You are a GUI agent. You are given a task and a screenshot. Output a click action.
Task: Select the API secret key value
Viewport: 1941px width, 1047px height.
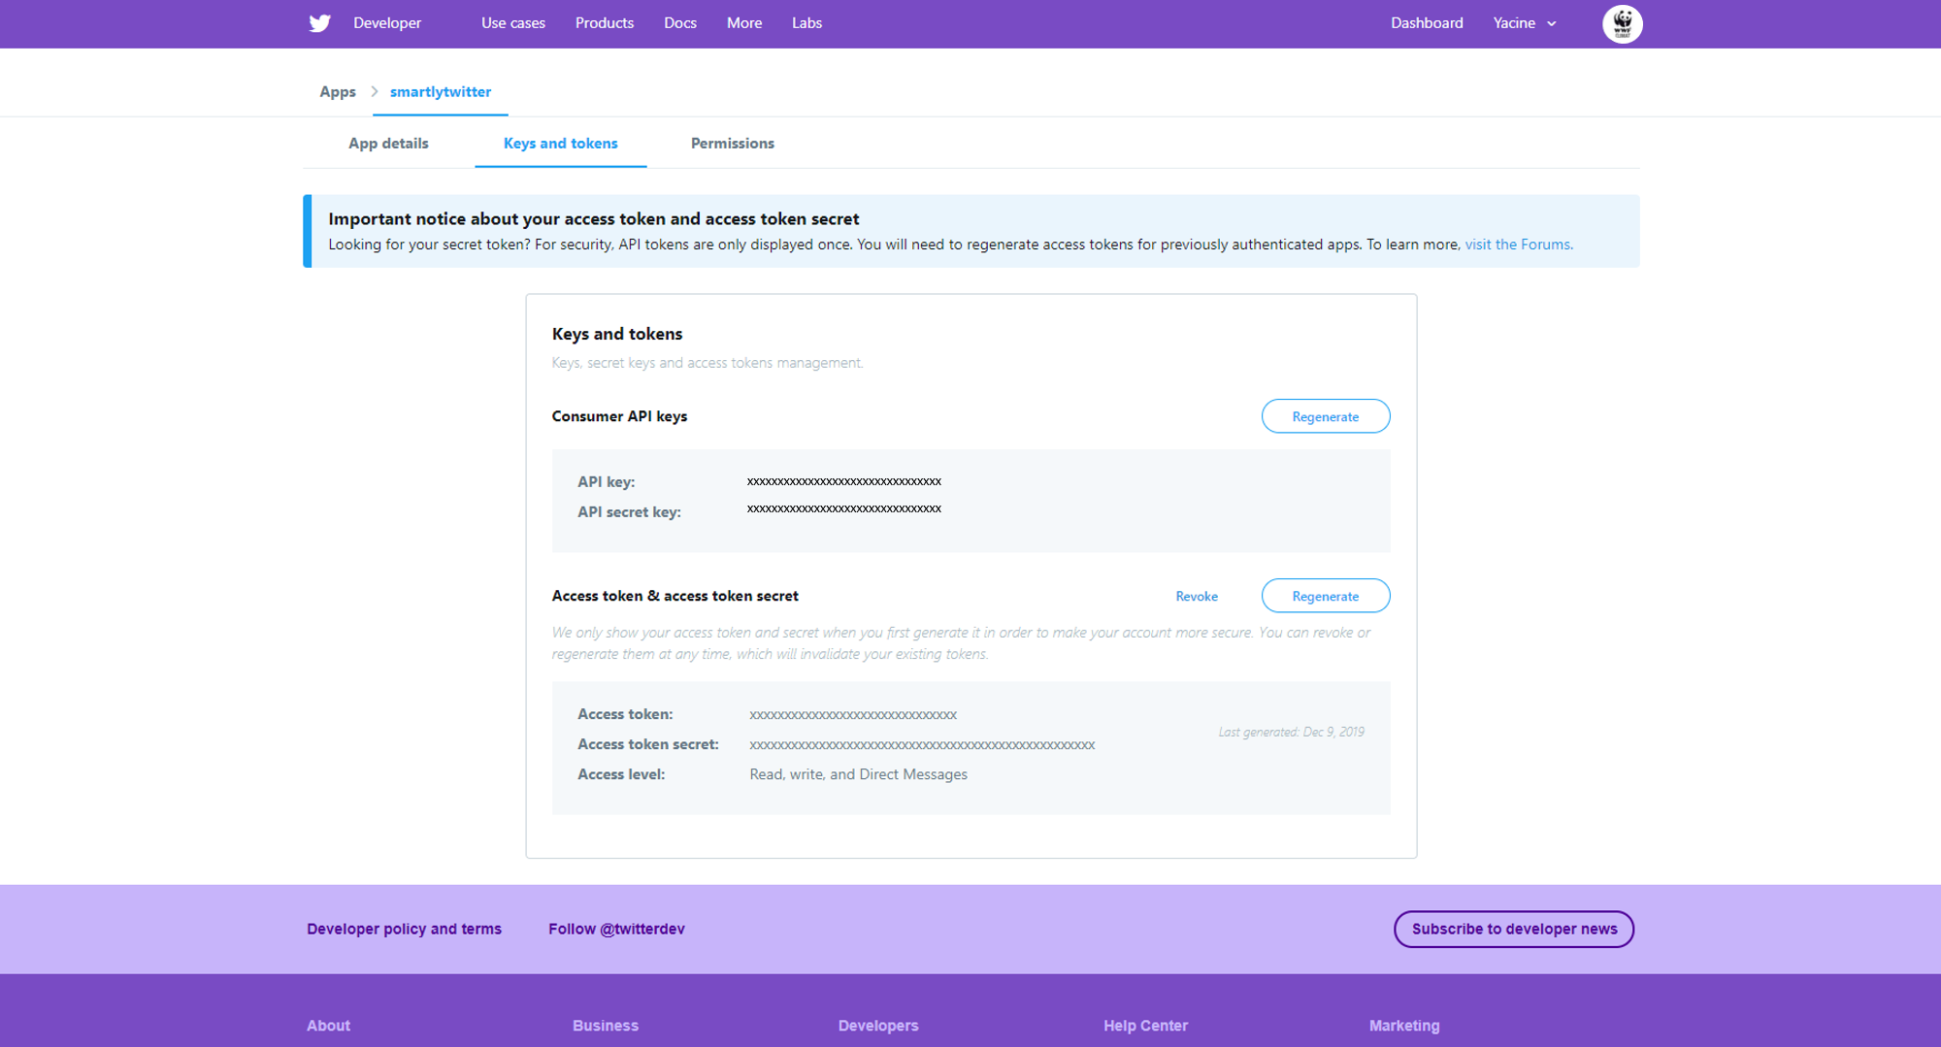[844, 508]
